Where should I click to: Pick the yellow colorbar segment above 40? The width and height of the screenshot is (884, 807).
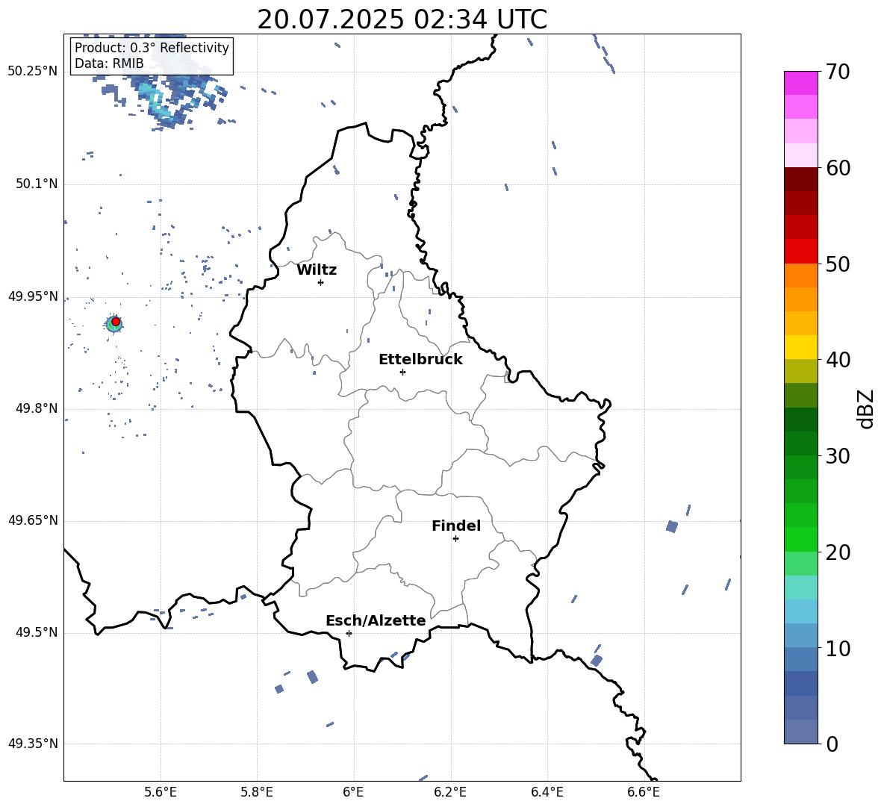pyautogui.click(x=800, y=347)
